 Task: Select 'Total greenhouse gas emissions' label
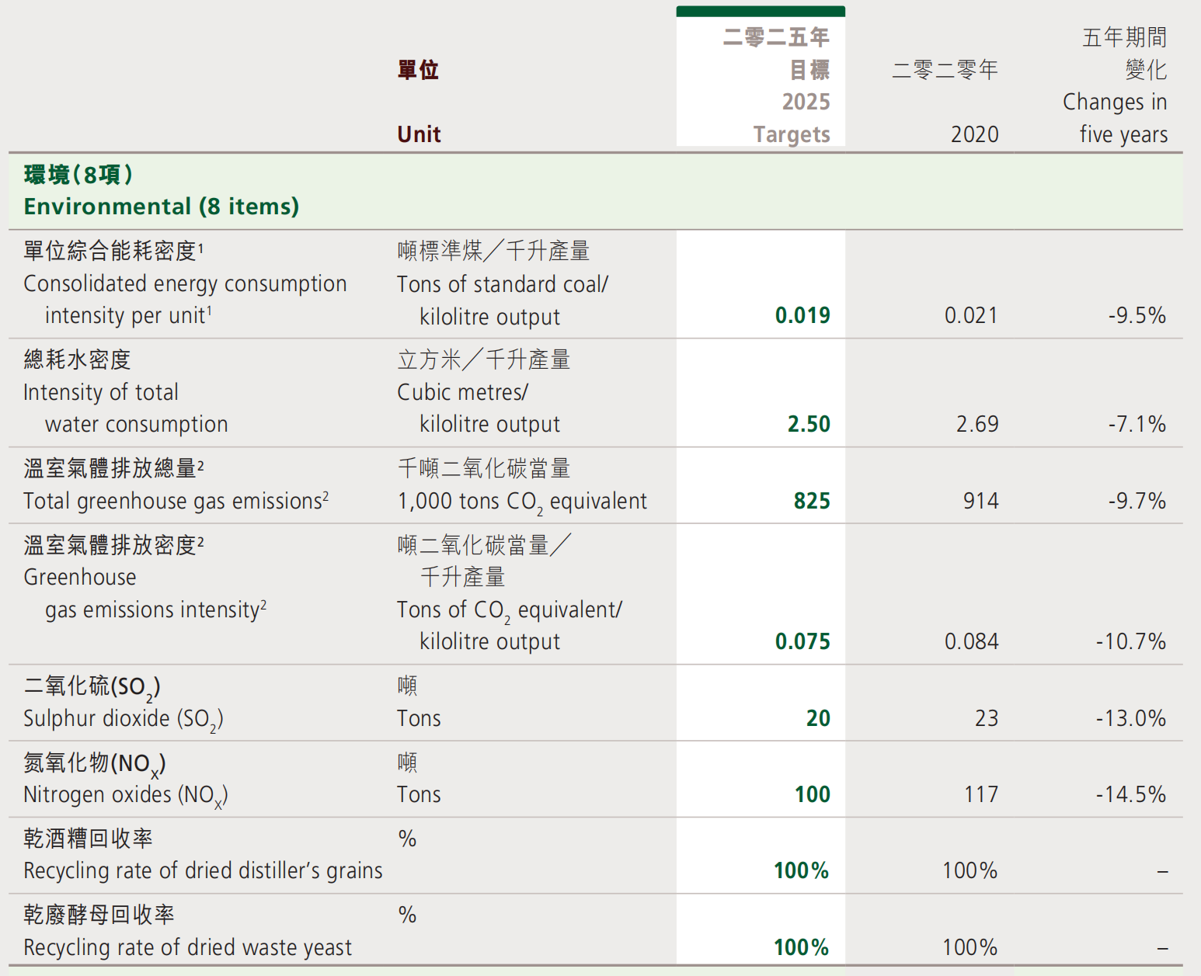[176, 501]
